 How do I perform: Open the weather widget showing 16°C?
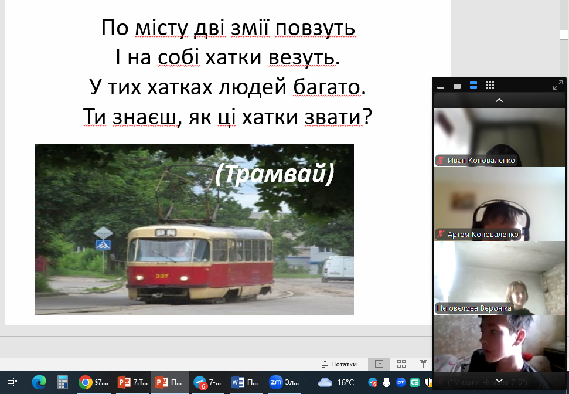[x=336, y=382]
